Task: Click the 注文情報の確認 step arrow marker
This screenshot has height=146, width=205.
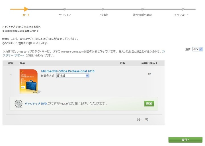Action: coord(143,9)
